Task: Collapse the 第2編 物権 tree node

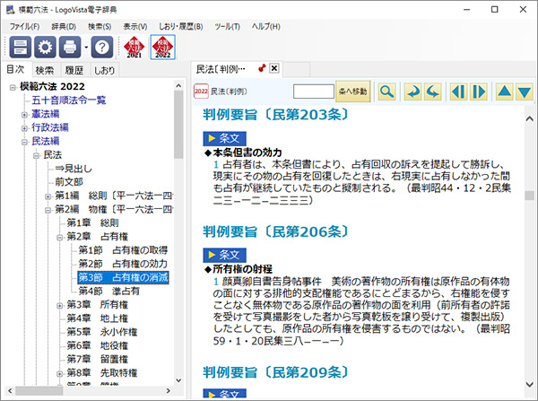Action: tap(48, 210)
